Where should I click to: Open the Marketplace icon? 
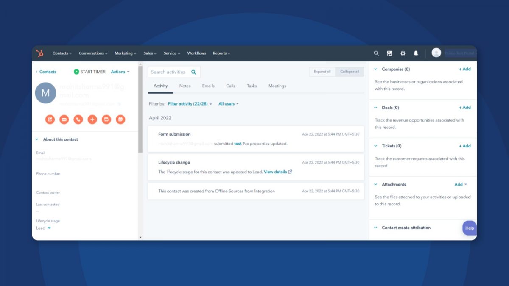click(389, 53)
